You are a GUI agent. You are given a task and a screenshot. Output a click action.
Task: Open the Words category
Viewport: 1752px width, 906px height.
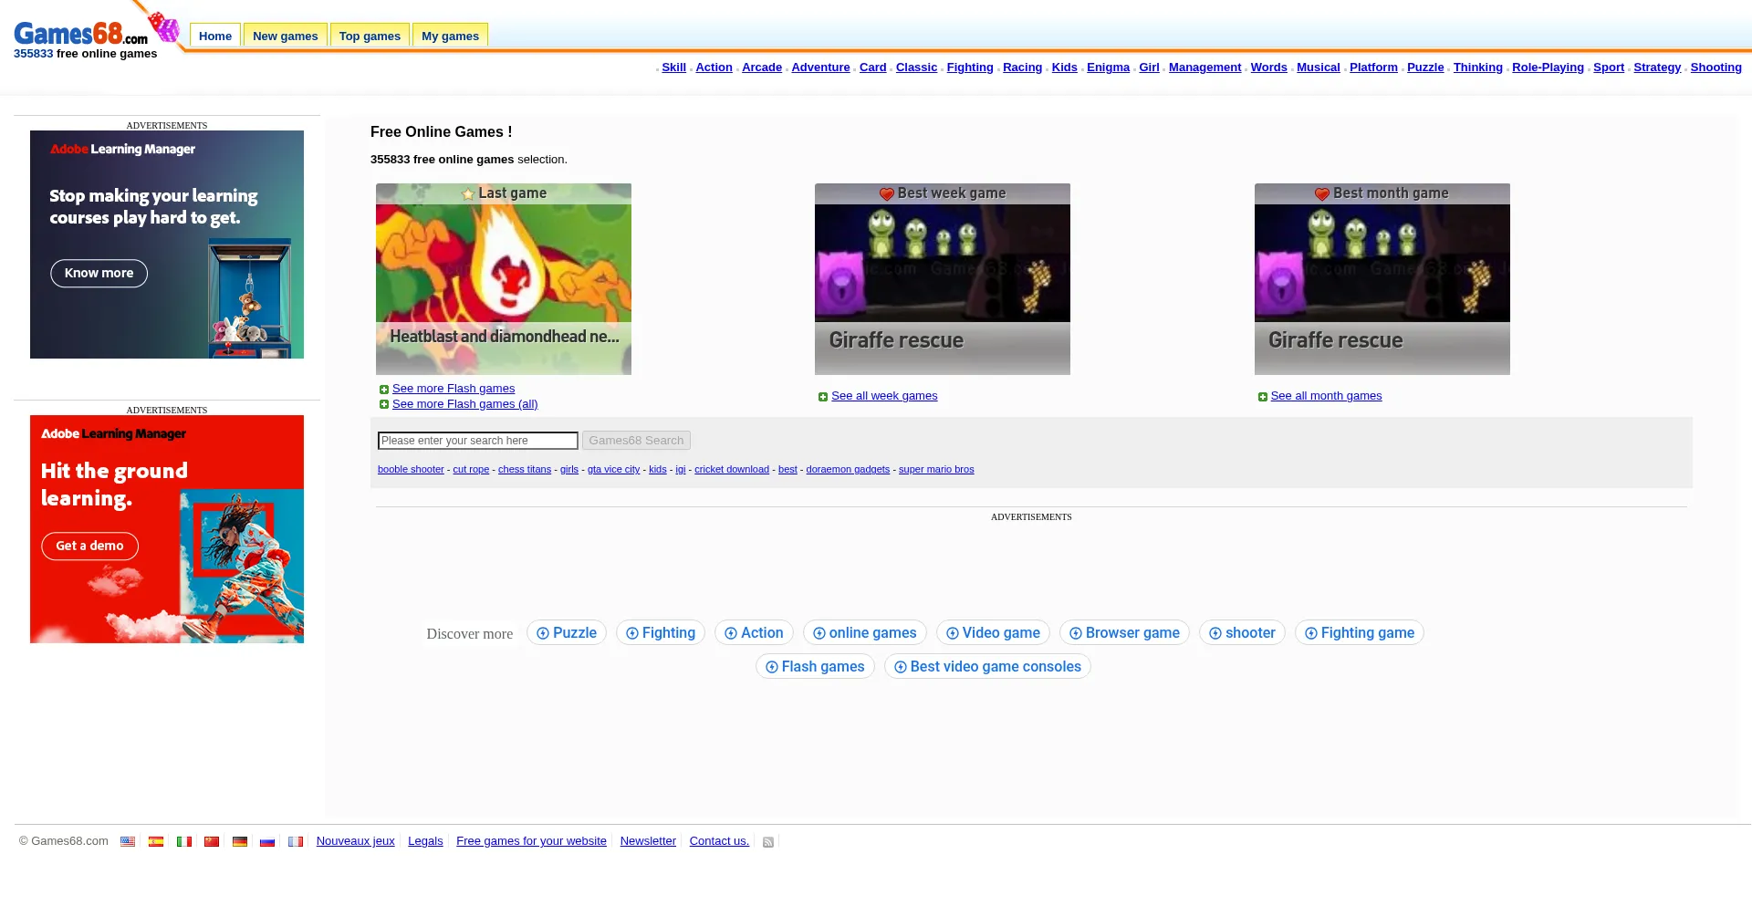click(x=1268, y=68)
